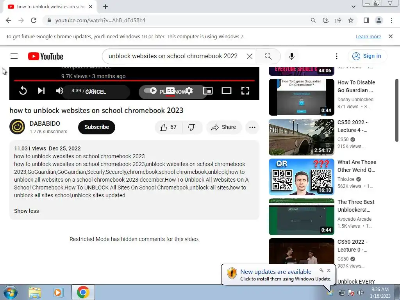This screenshot has height=300, width=400.
Task: Install app from address bar icon
Action: (325, 20)
